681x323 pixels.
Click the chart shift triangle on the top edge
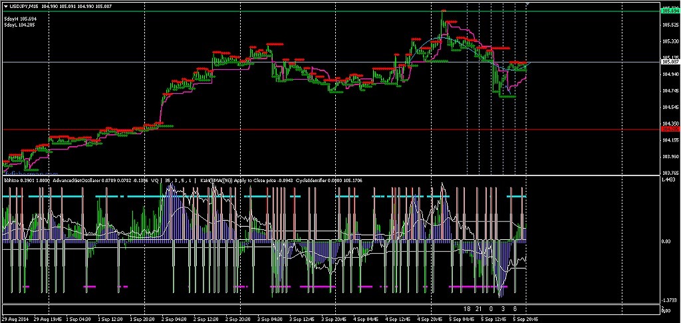pyautogui.click(x=527, y=3)
